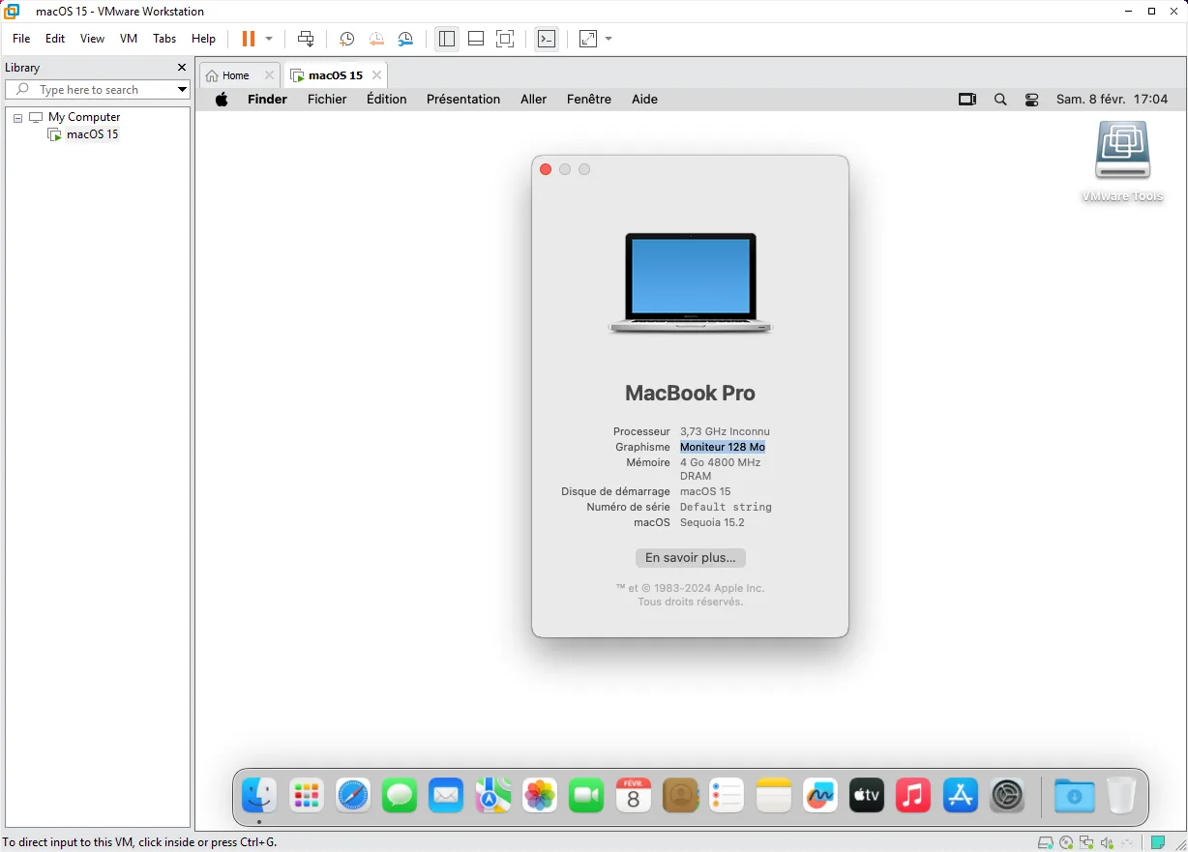
Task: Pause the running virtual machine
Action: pos(250,39)
